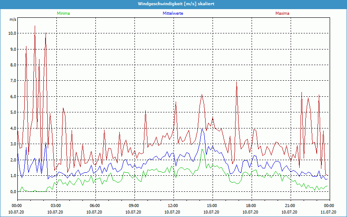This screenshot has width=347, height=217.
Task: Click the 3,0 y-axis tick label
Action: (13, 144)
